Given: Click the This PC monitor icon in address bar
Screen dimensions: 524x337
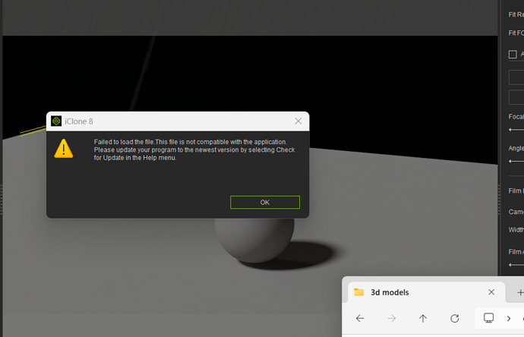Looking at the screenshot, I should (x=488, y=317).
